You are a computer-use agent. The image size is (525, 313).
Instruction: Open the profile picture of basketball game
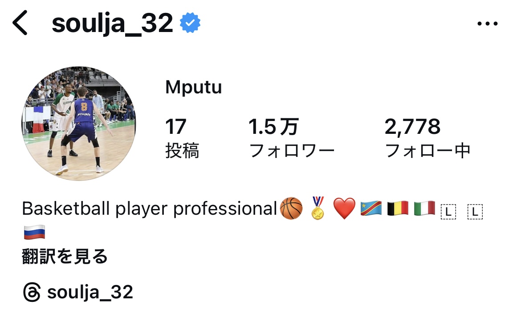click(79, 124)
